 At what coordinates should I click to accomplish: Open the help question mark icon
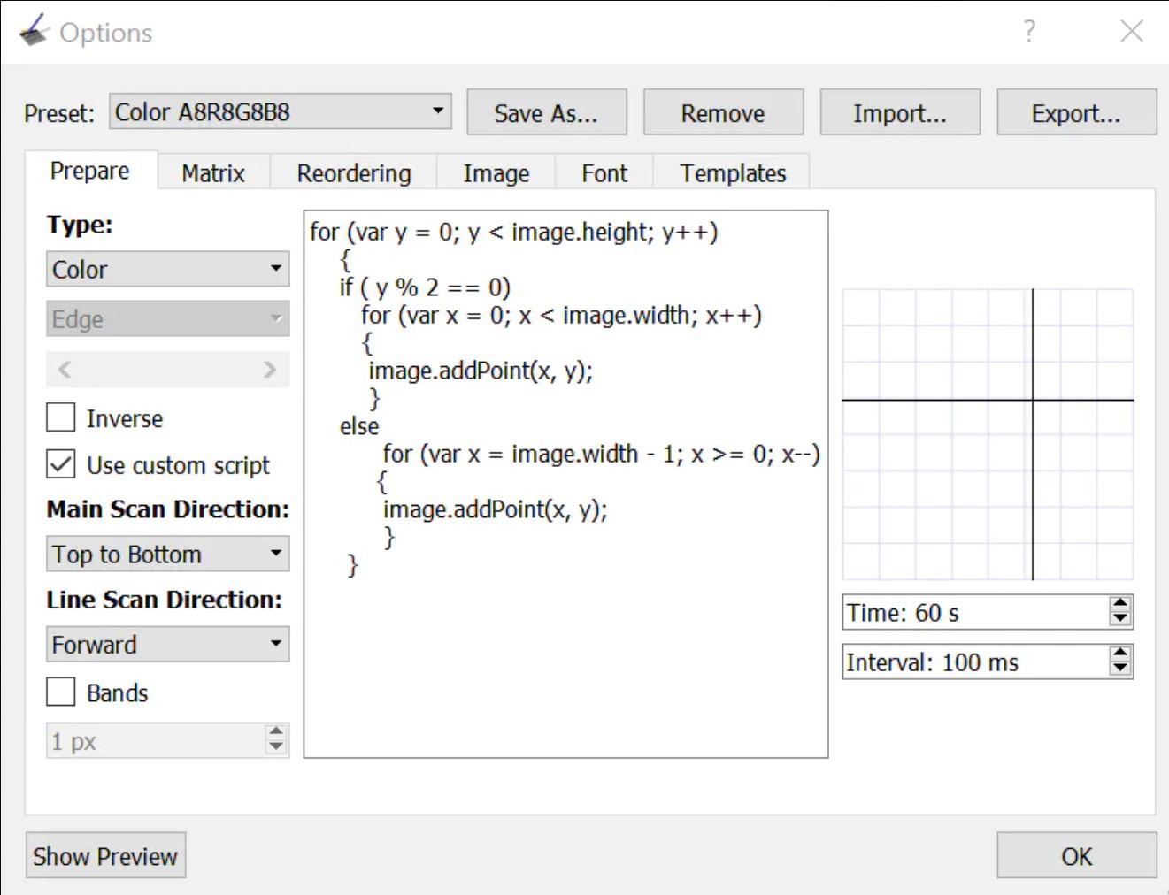tap(1028, 31)
